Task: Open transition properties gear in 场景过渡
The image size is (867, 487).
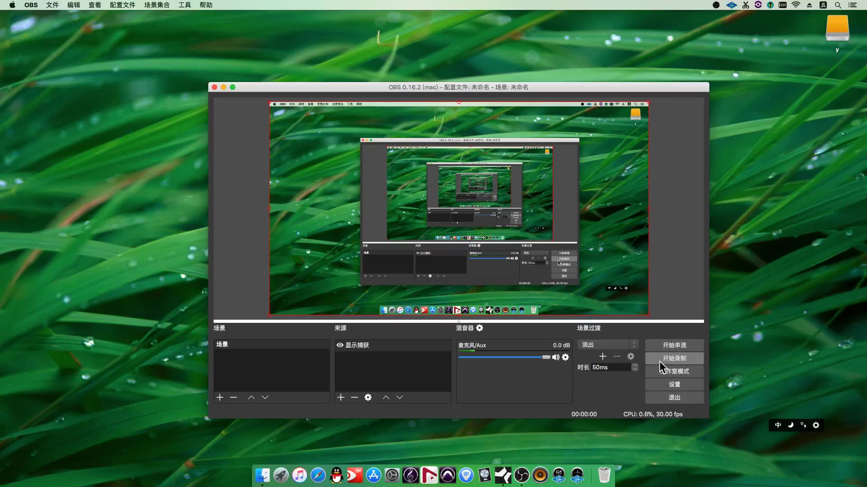Action: point(631,356)
